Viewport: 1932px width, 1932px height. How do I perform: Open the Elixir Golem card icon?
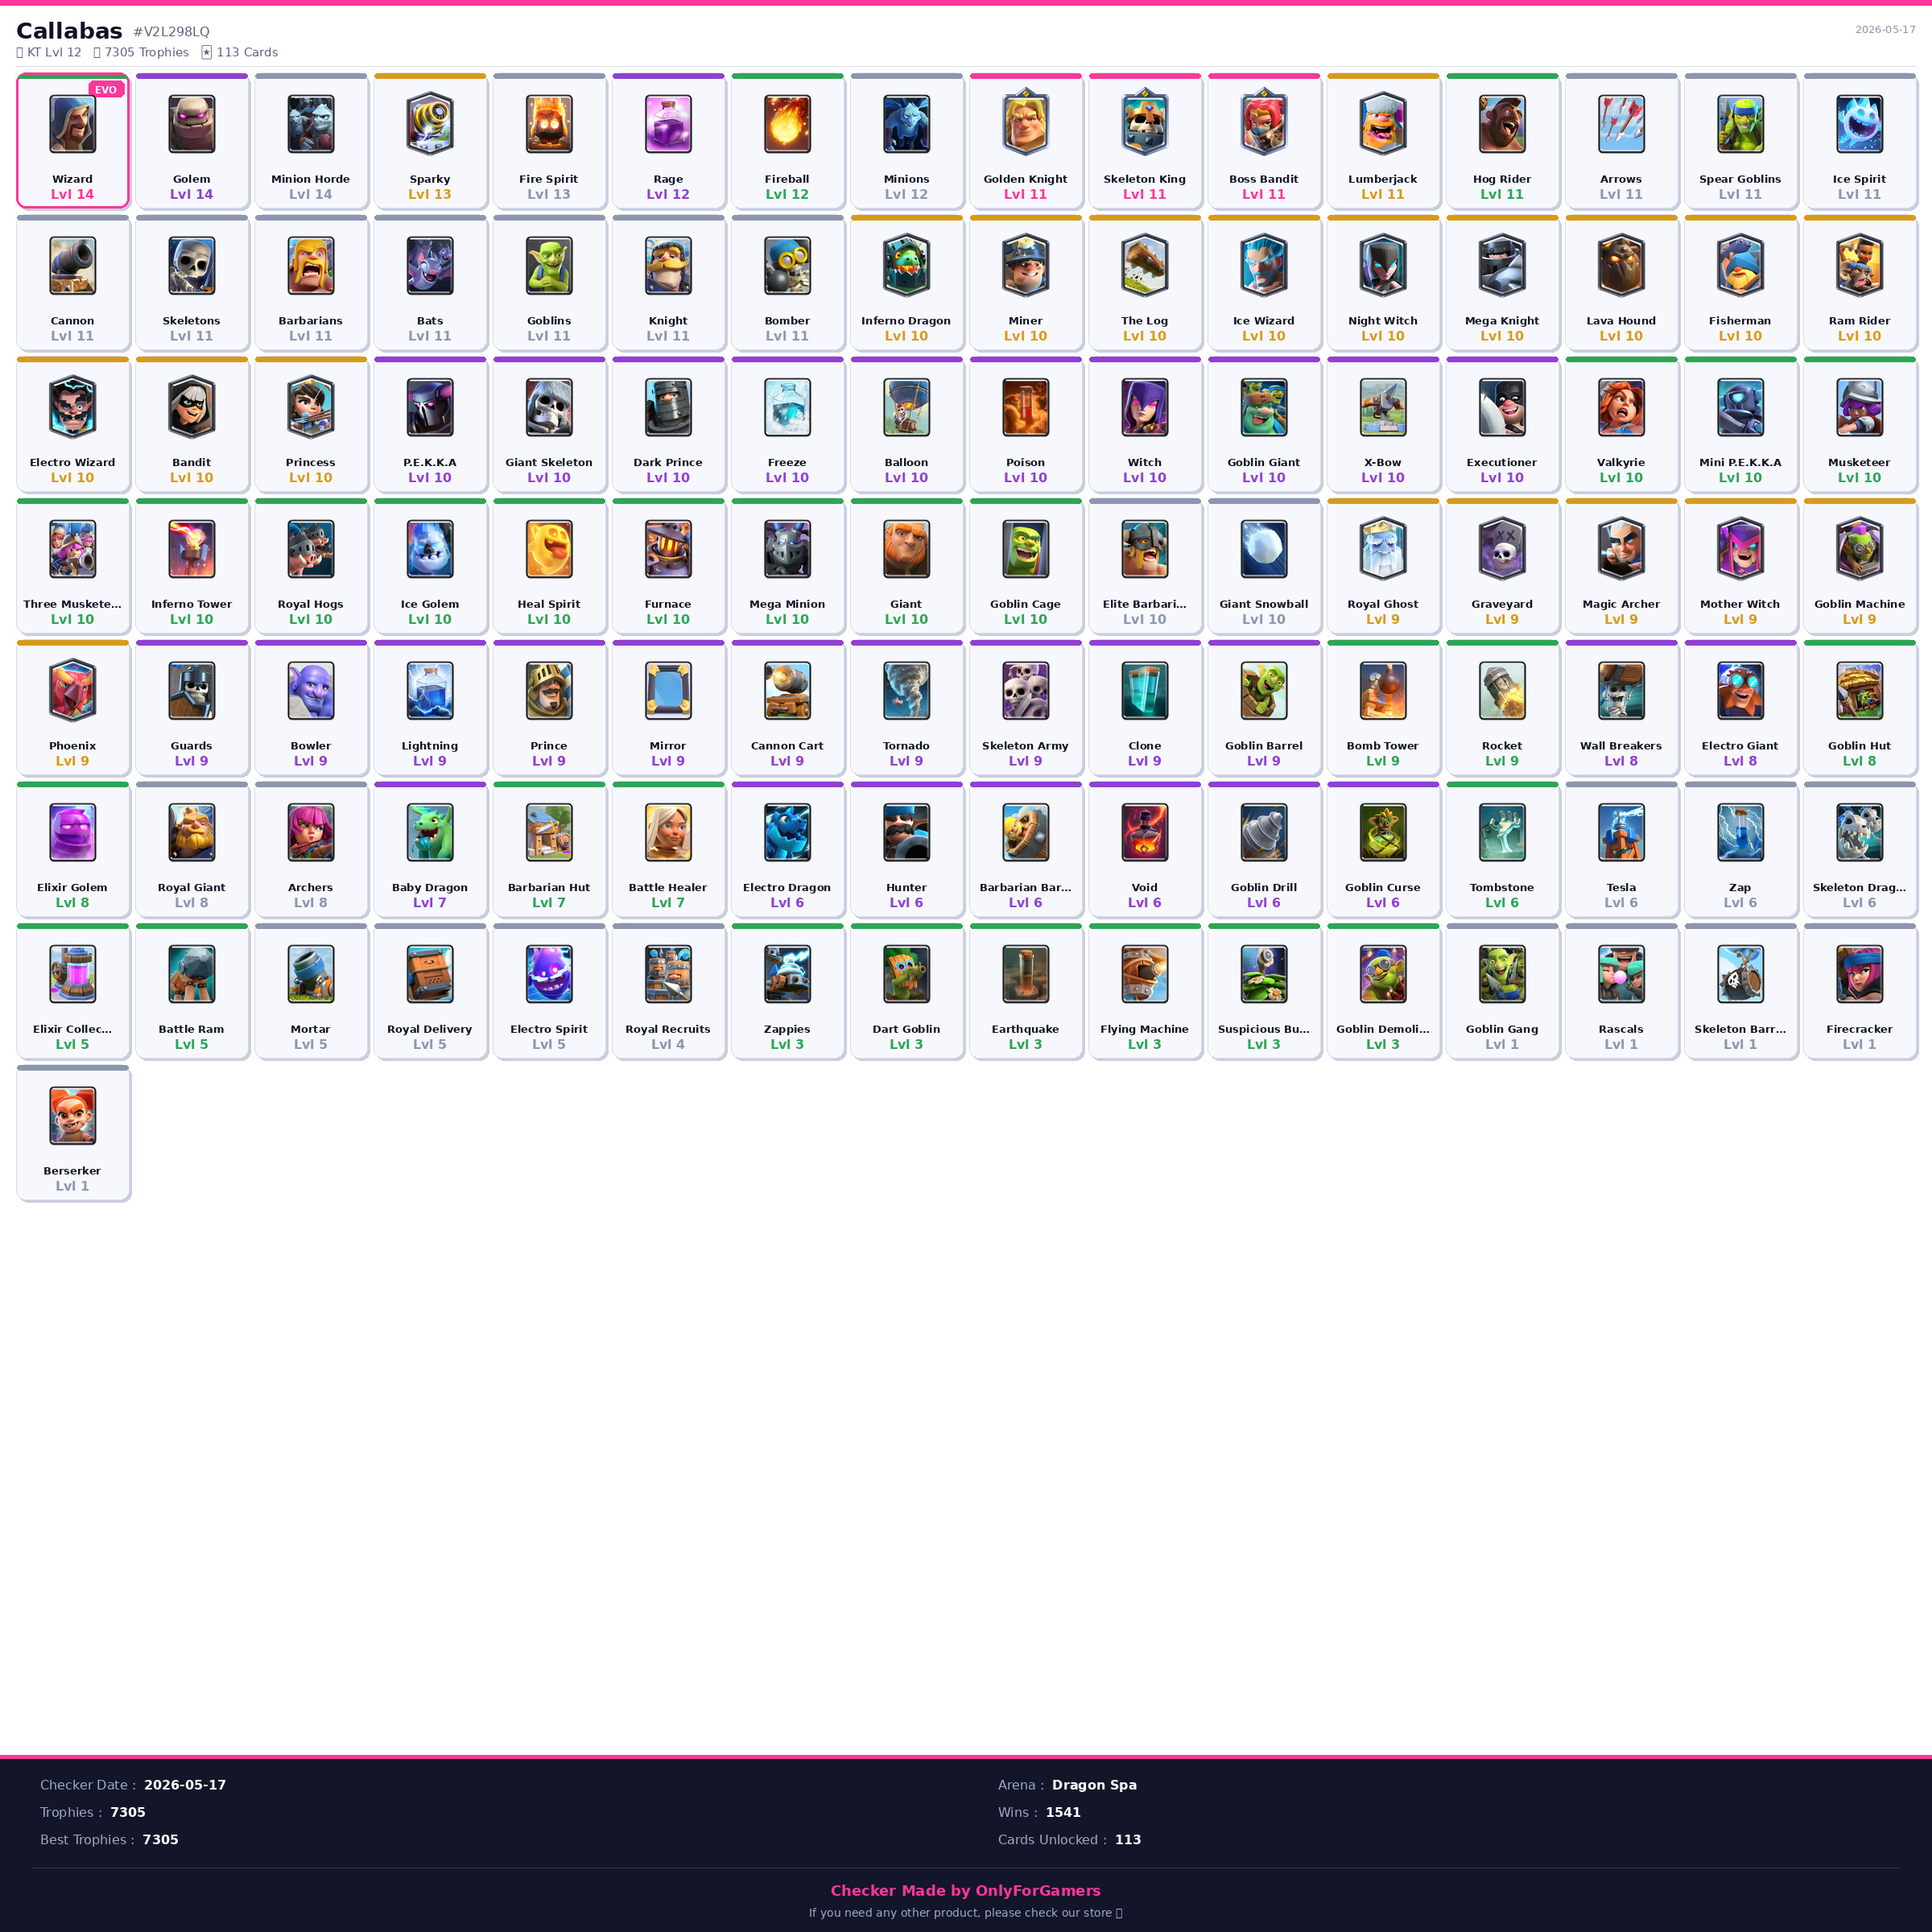point(72,832)
